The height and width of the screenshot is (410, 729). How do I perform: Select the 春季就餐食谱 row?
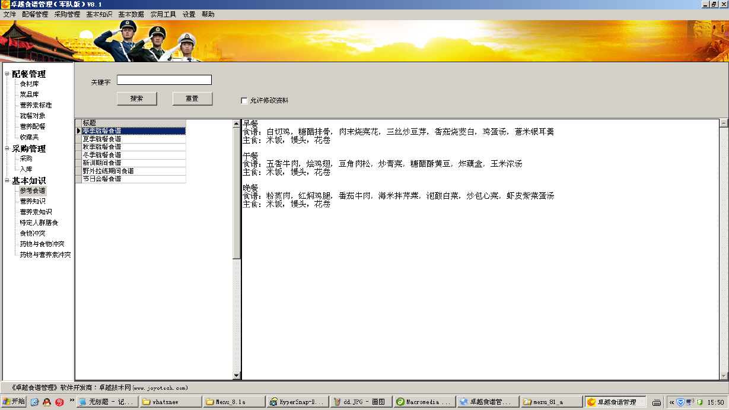point(133,131)
